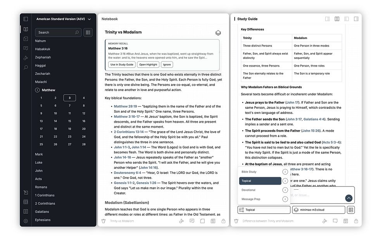Open the Topical mode selector dropdown
Viewport: 380px width, 240px height.
point(264,210)
